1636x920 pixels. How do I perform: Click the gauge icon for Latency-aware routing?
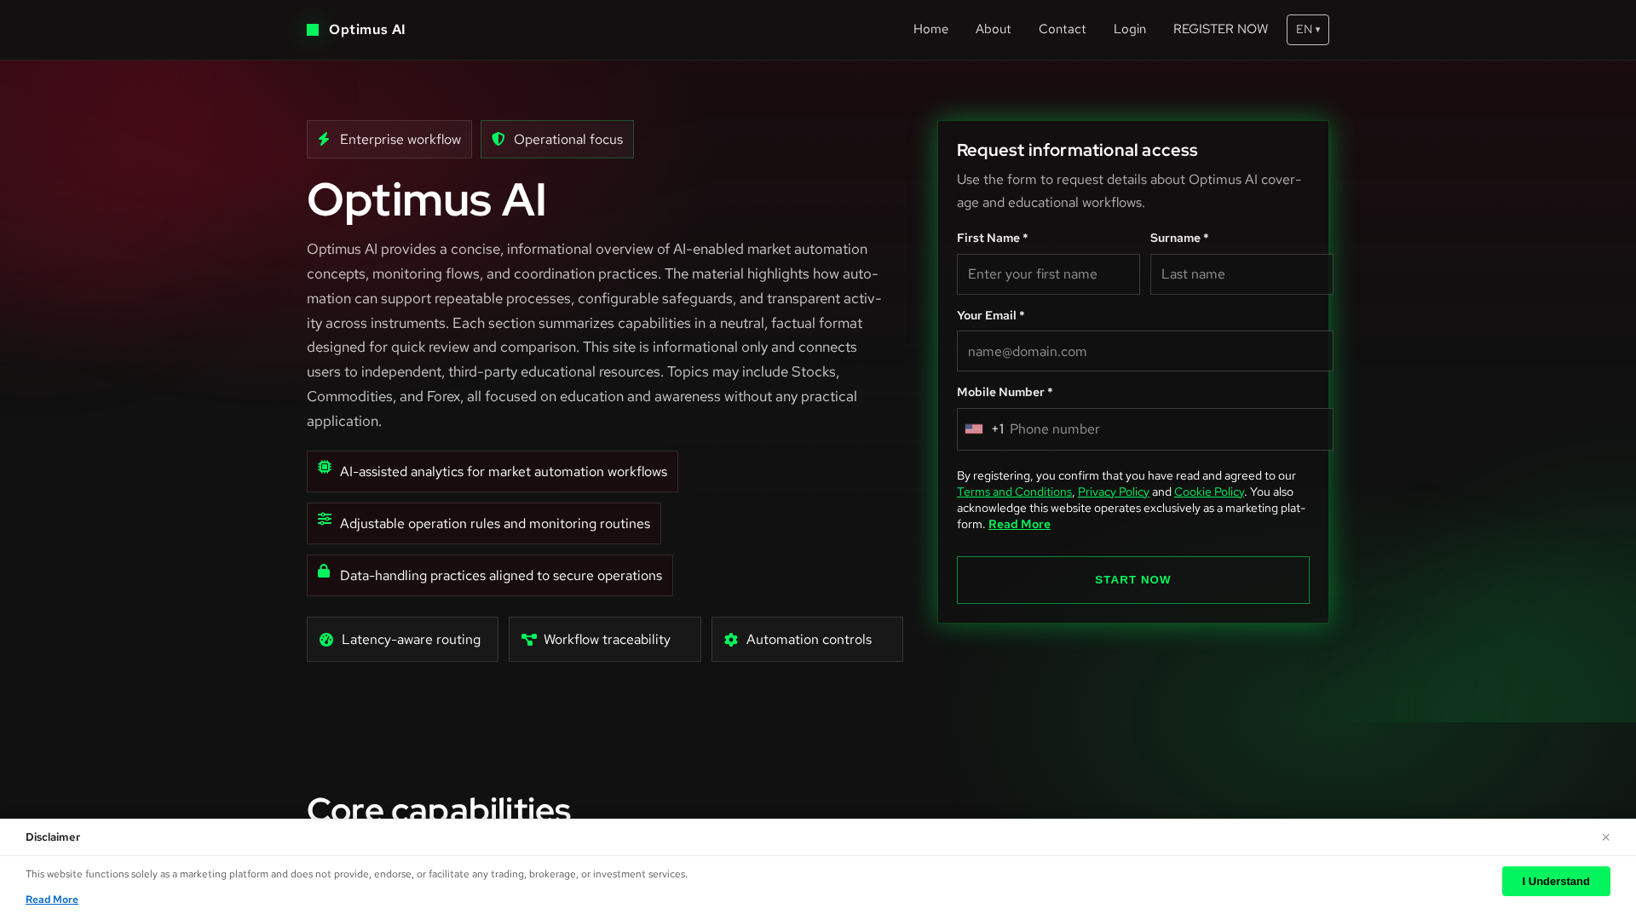coord(326,640)
